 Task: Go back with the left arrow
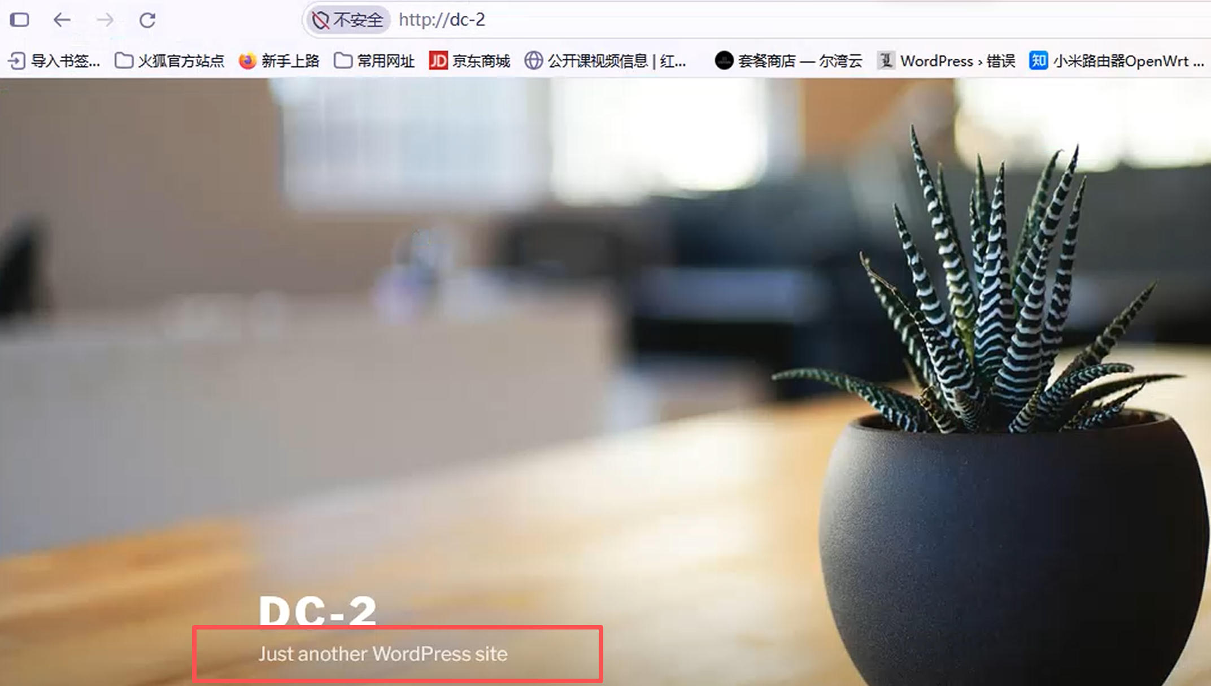point(62,20)
